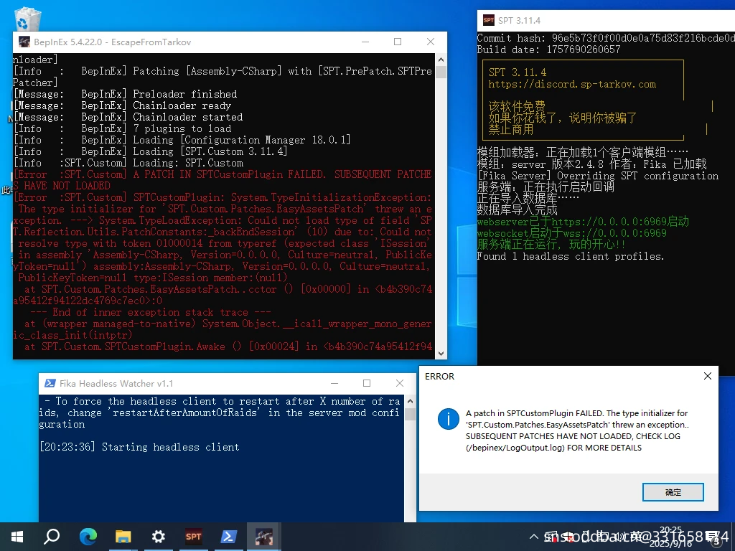Click "[20:23:36] Starting headless client" line
The image size is (735, 551).
click(x=139, y=447)
